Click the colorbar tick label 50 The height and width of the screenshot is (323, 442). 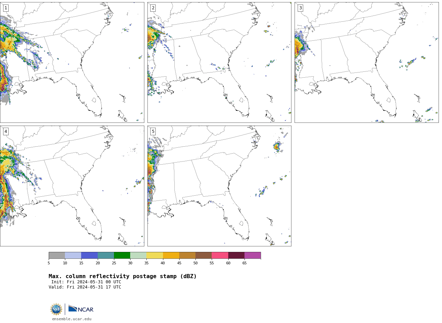tap(195, 263)
